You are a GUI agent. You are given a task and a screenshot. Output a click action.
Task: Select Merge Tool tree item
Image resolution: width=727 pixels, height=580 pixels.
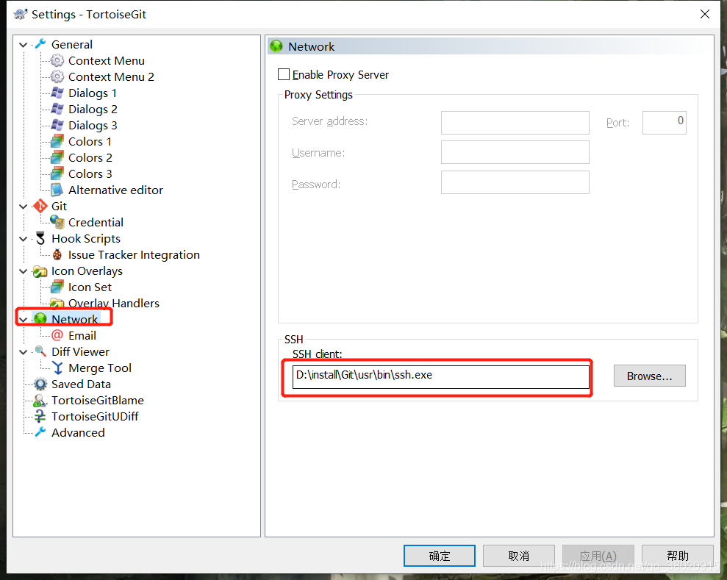click(x=100, y=368)
